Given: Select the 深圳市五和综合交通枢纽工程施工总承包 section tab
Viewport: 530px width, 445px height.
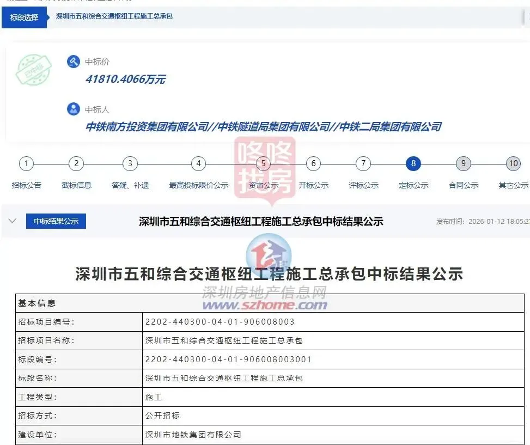Looking at the screenshot, I should [x=114, y=16].
